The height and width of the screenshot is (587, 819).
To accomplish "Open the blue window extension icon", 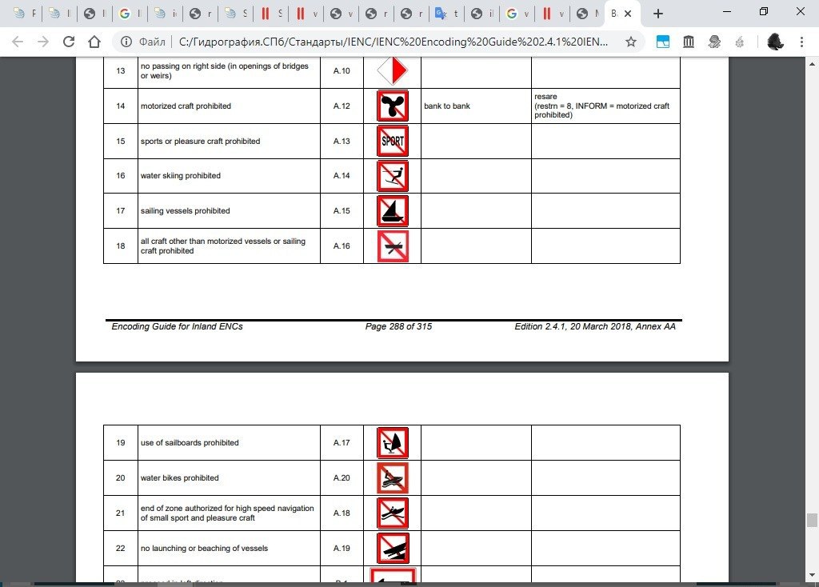I will coord(663,42).
